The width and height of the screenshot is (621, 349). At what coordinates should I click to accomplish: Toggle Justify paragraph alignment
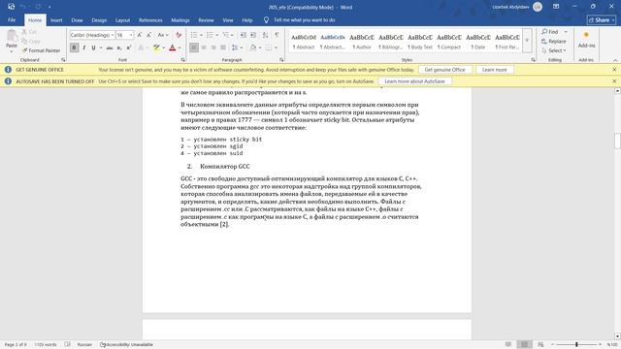[223, 48]
